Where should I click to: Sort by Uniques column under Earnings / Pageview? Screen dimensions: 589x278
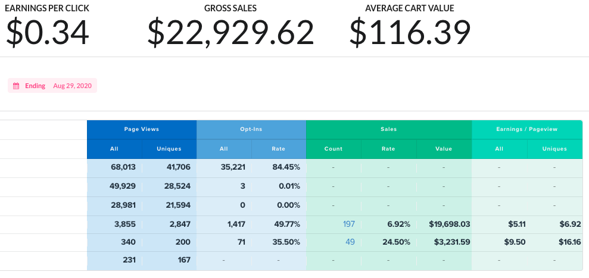point(554,149)
